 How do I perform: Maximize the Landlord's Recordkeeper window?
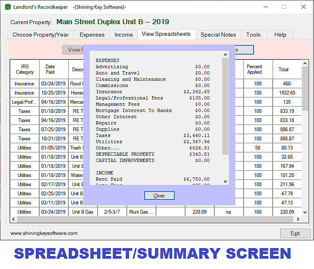click(284, 7)
